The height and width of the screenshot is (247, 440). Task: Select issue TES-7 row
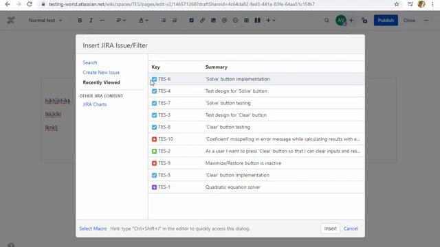256,103
